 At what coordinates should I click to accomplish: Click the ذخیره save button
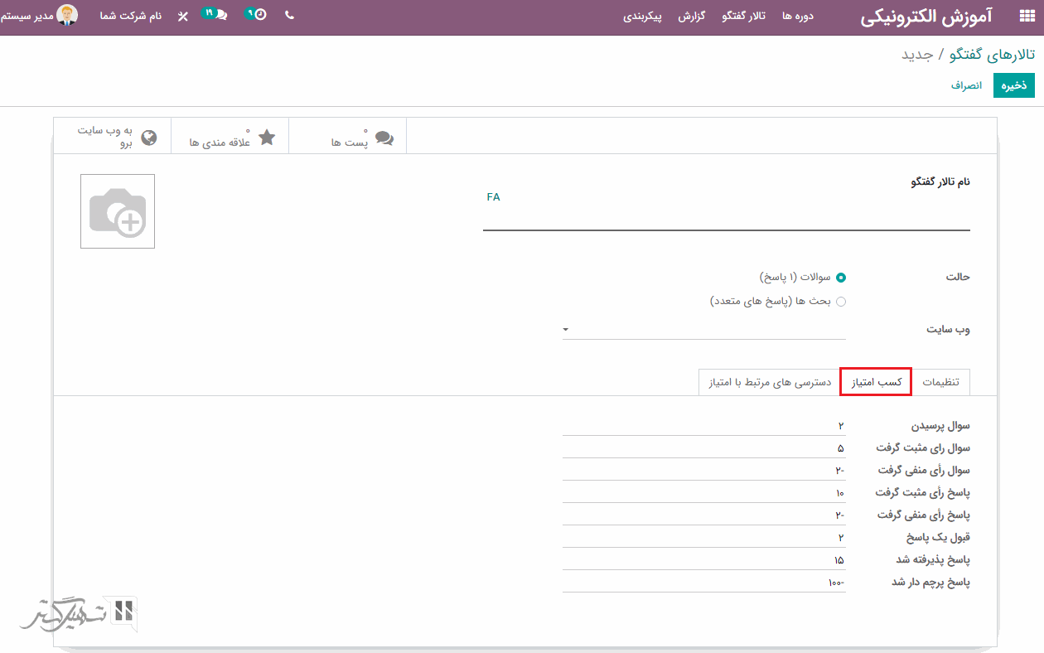click(x=1013, y=85)
